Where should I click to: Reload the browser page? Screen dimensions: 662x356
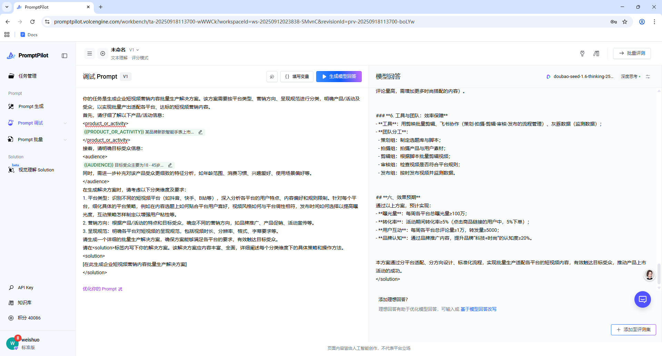(x=32, y=22)
